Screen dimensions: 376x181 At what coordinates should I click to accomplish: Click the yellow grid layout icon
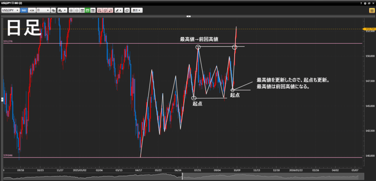click(x=372, y=10)
